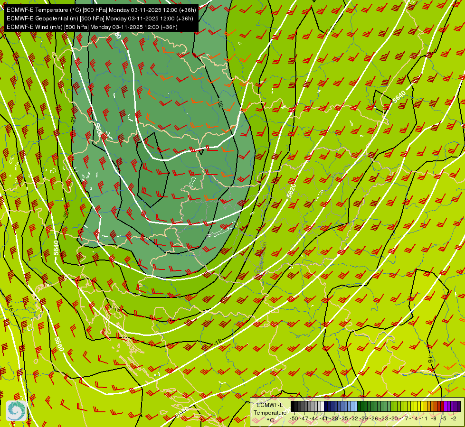Click the -8 legend scale value
The width and height of the screenshot is (465, 427).
coord(434,418)
